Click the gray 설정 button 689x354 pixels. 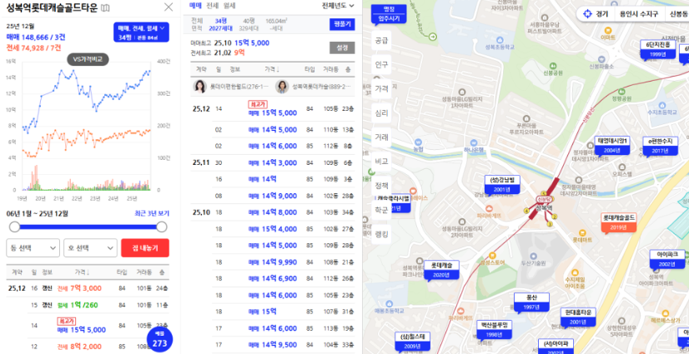[342, 47]
